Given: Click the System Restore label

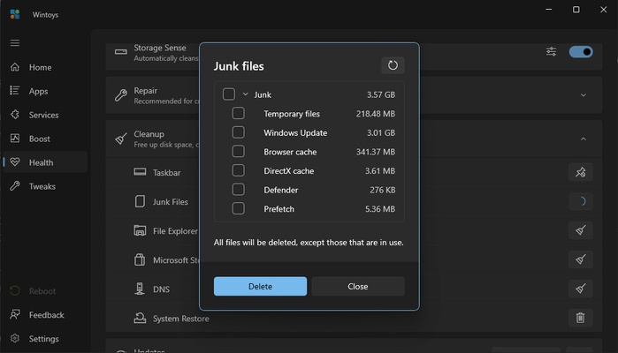Looking at the screenshot, I should 181,319.
